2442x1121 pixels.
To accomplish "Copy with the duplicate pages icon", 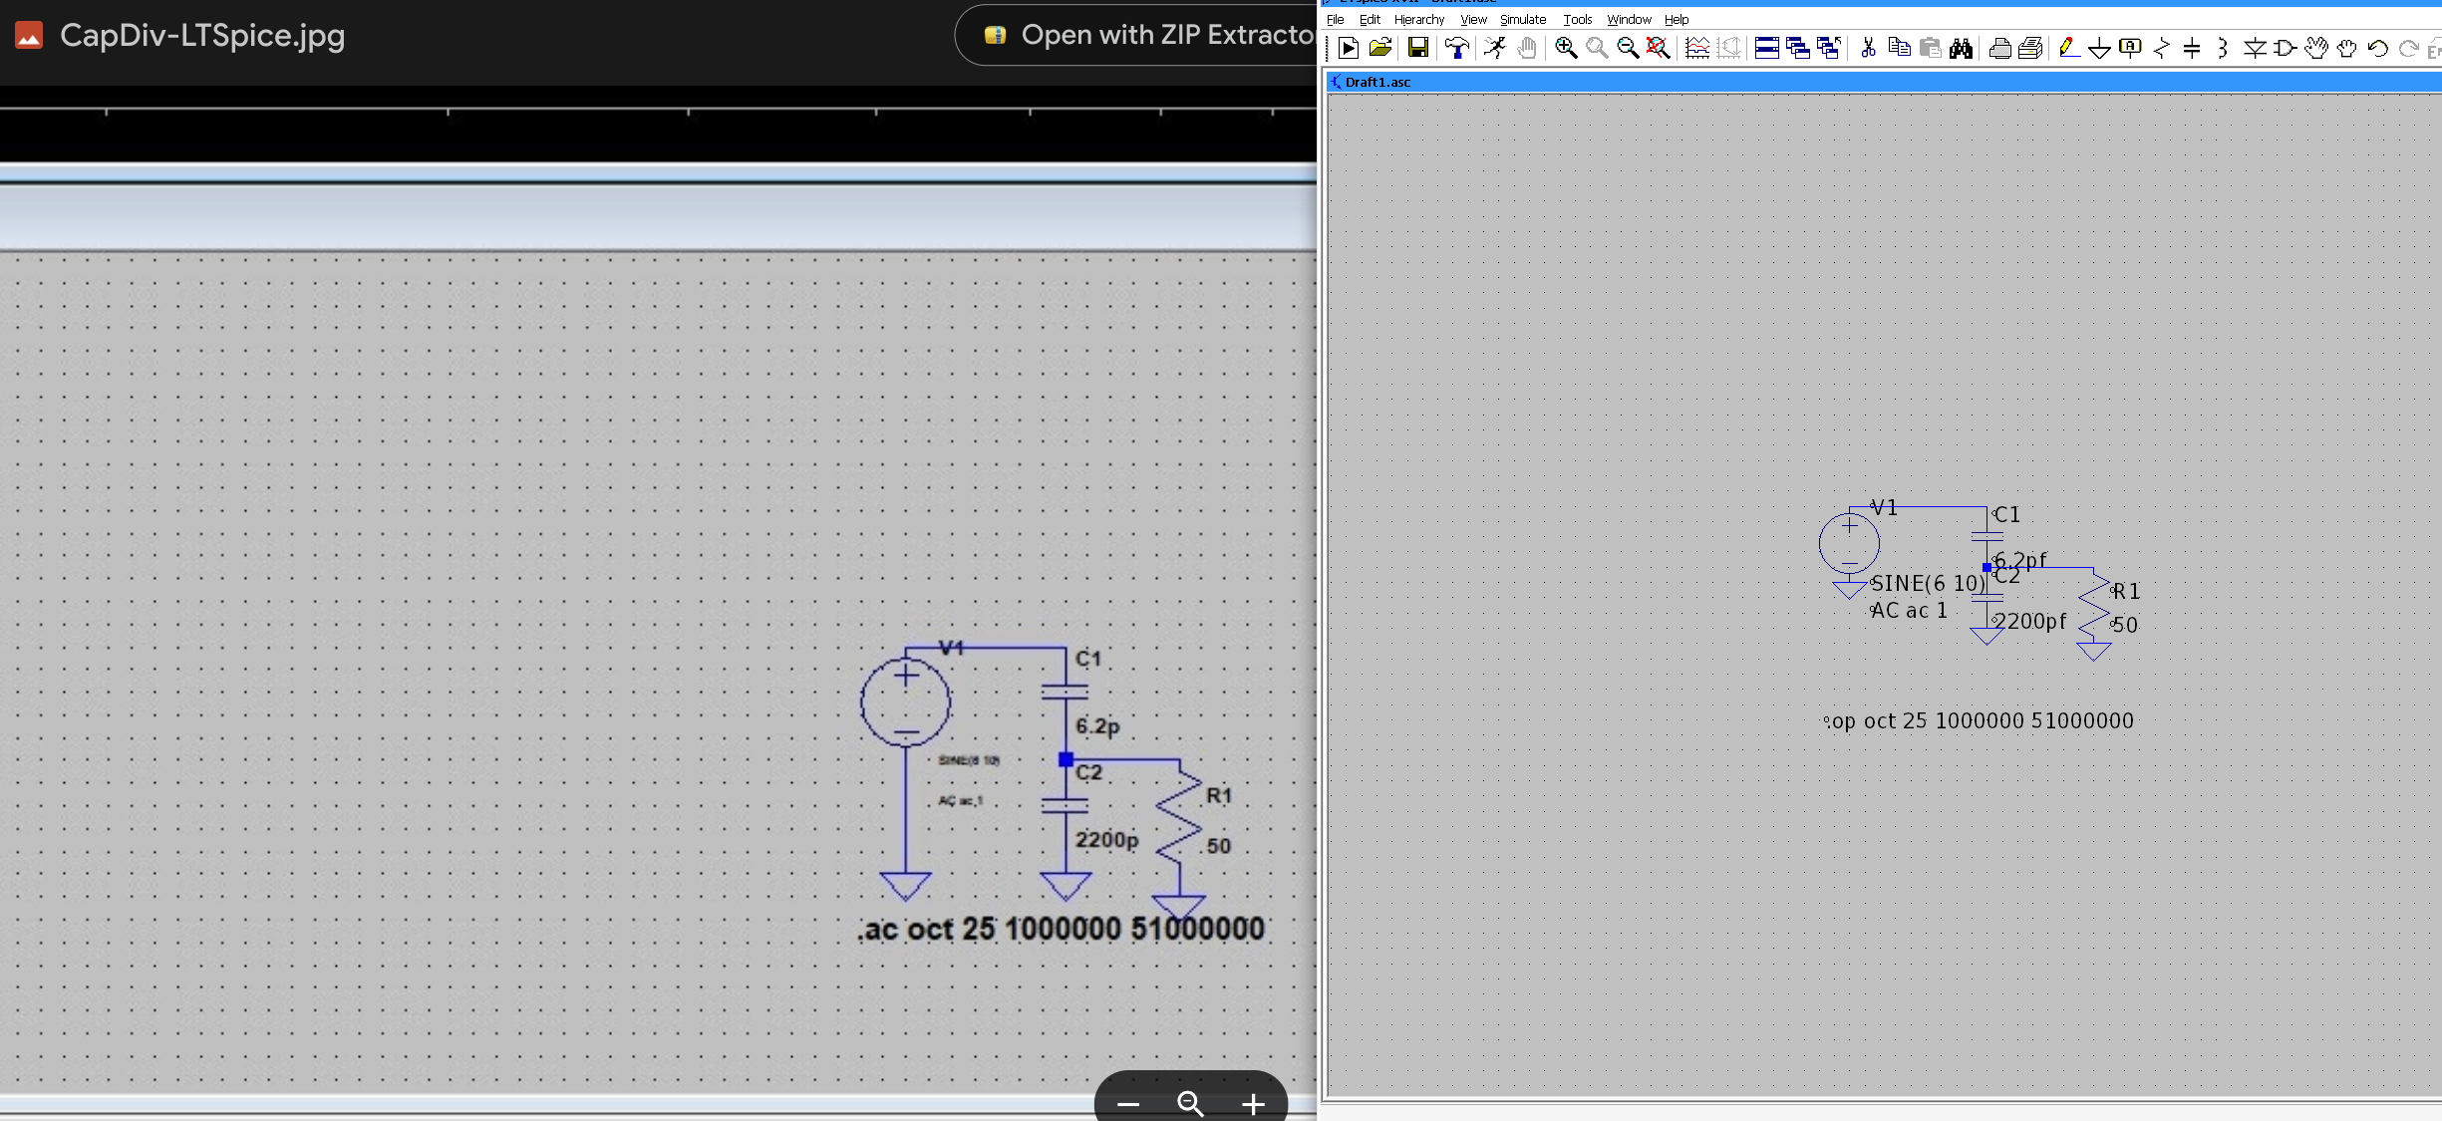I will click(1900, 48).
